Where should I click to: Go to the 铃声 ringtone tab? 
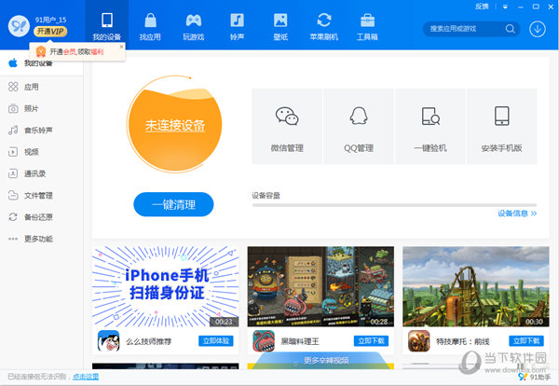tap(237, 26)
